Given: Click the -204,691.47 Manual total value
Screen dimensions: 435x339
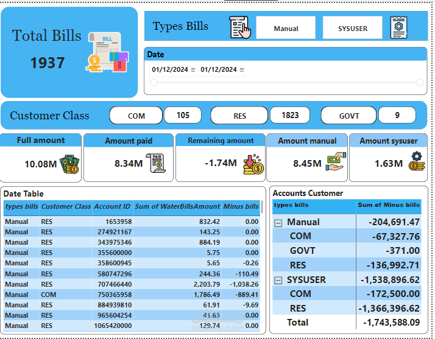Looking at the screenshot, I should (394, 222).
